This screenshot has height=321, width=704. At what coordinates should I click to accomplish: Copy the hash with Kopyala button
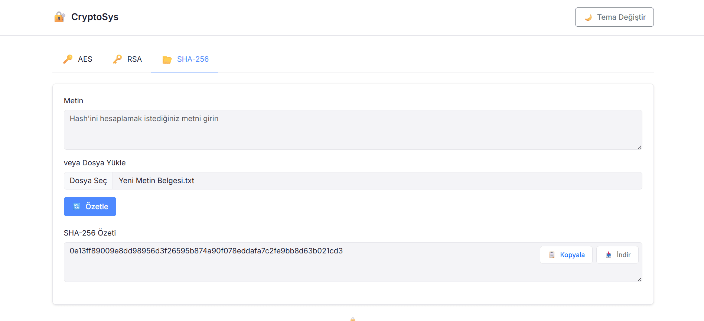(566, 255)
